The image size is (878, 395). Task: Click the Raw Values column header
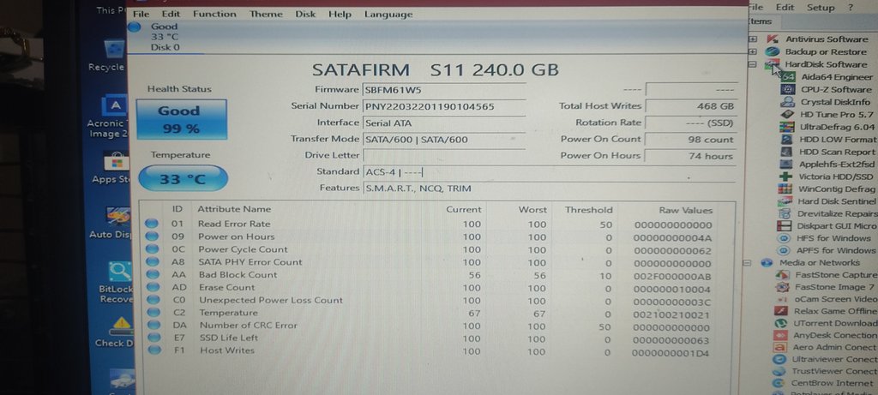coord(685,211)
